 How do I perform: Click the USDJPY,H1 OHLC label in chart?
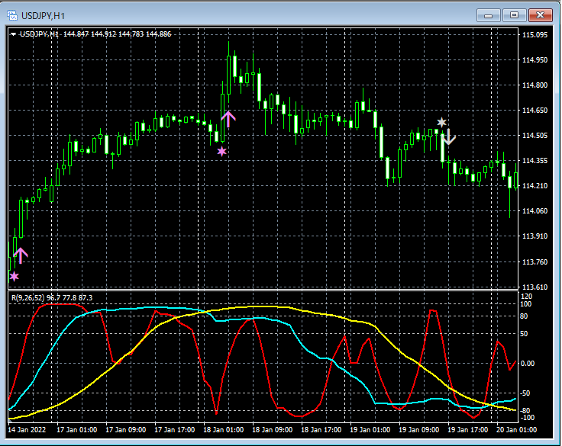point(95,34)
